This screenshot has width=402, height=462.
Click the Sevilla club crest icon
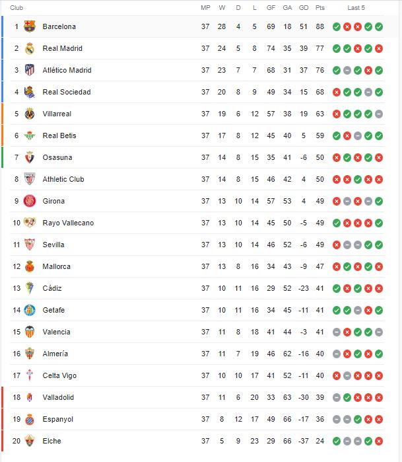tap(29, 245)
